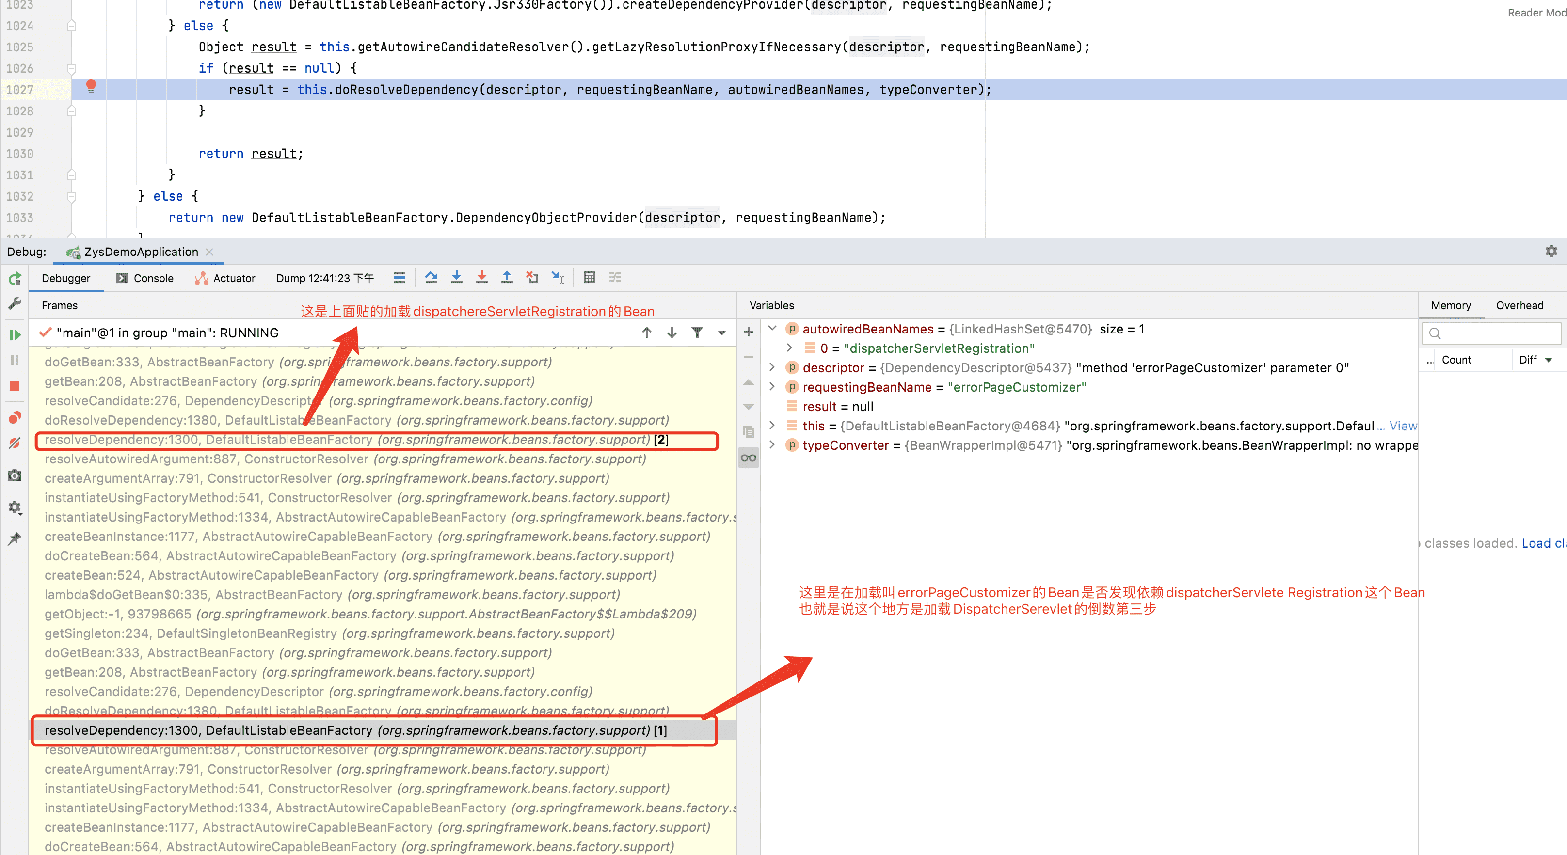The image size is (1567, 855).
Task: Toggle the frames filter funnel icon
Action: tap(697, 332)
